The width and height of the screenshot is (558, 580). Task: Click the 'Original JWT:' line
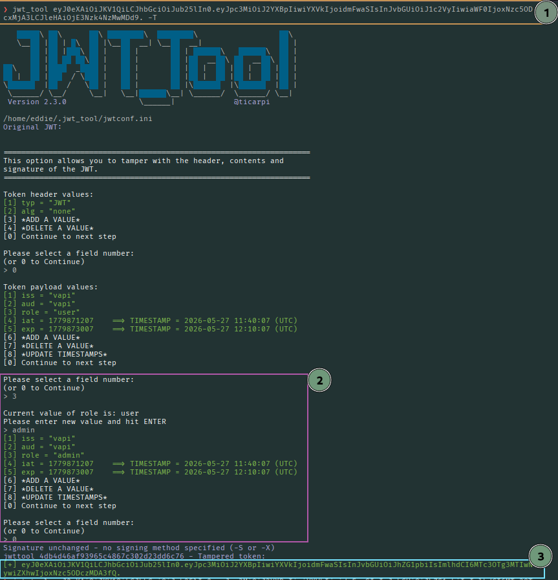pos(32,127)
